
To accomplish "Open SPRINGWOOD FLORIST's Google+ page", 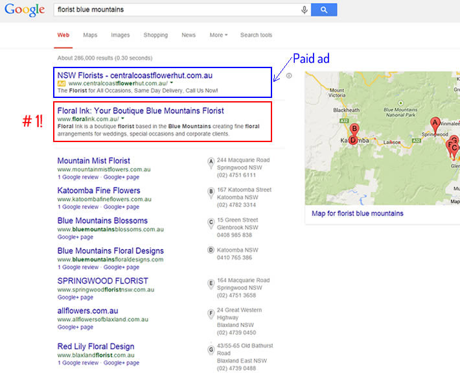I will tap(75, 297).
